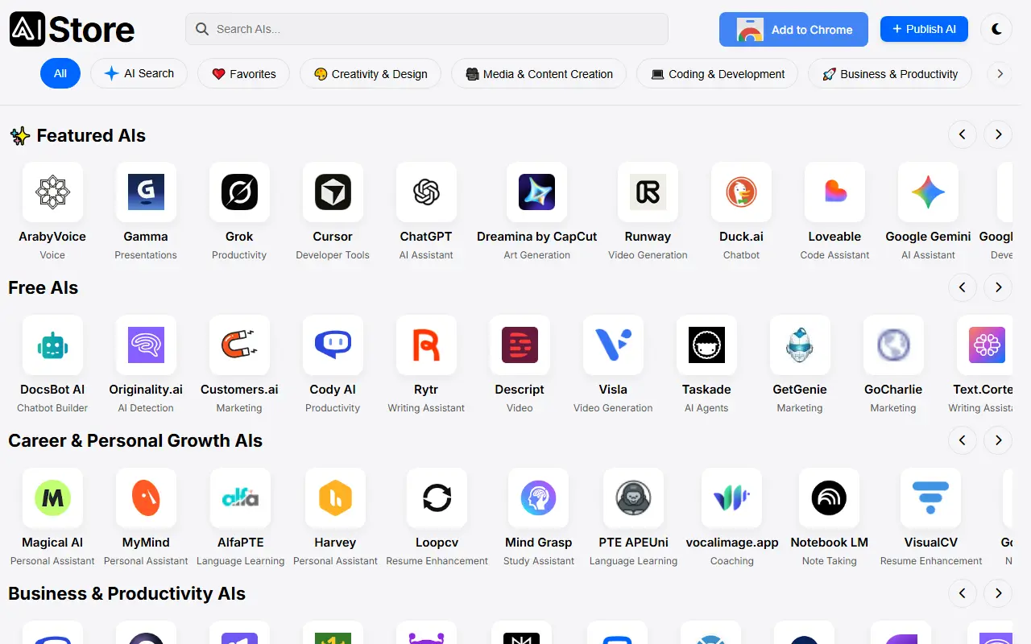Show previous Free AIs items
Viewport: 1031px width, 644px height.
click(962, 287)
